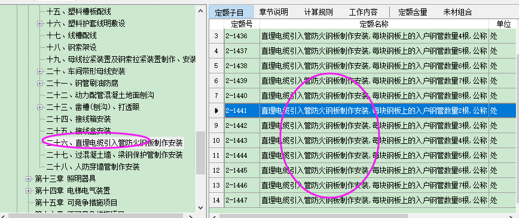Select quota row 2-1447
Screen dimensions: 519x218
(x=363, y=200)
